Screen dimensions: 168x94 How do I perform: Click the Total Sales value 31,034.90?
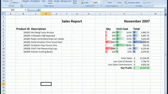coord(141,58)
